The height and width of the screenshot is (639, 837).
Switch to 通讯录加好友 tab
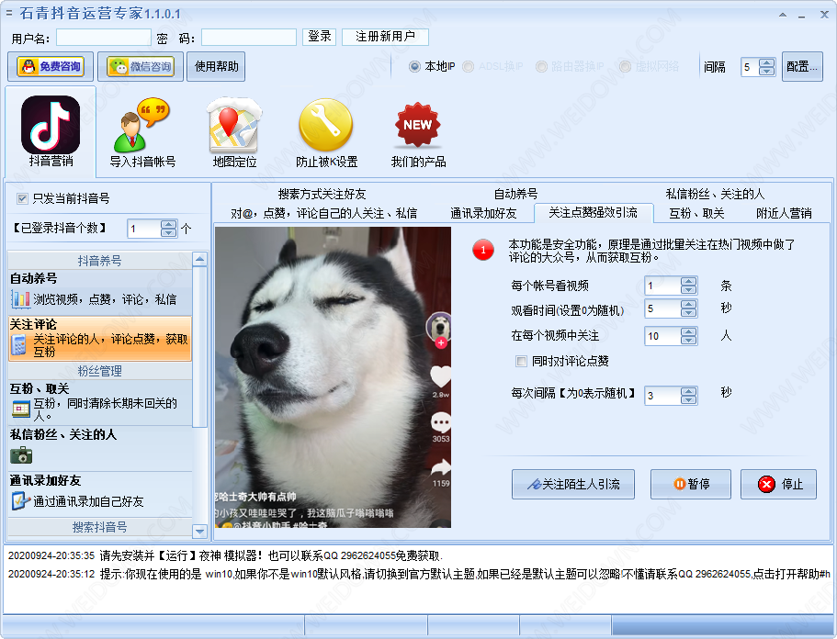tap(483, 213)
